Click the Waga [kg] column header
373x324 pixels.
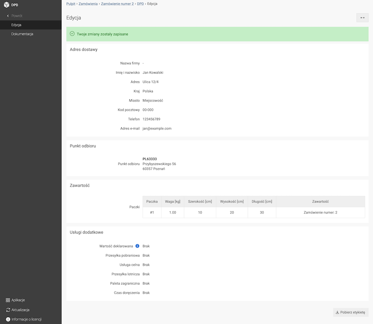(173, 201)
